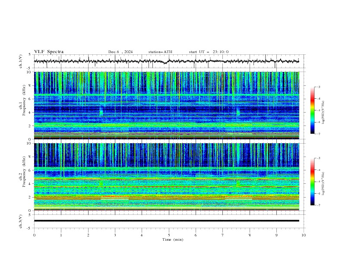
Task: Click the ch.2 spectrogram green burst near 2.5 min
Action: [x=101, y=183]
